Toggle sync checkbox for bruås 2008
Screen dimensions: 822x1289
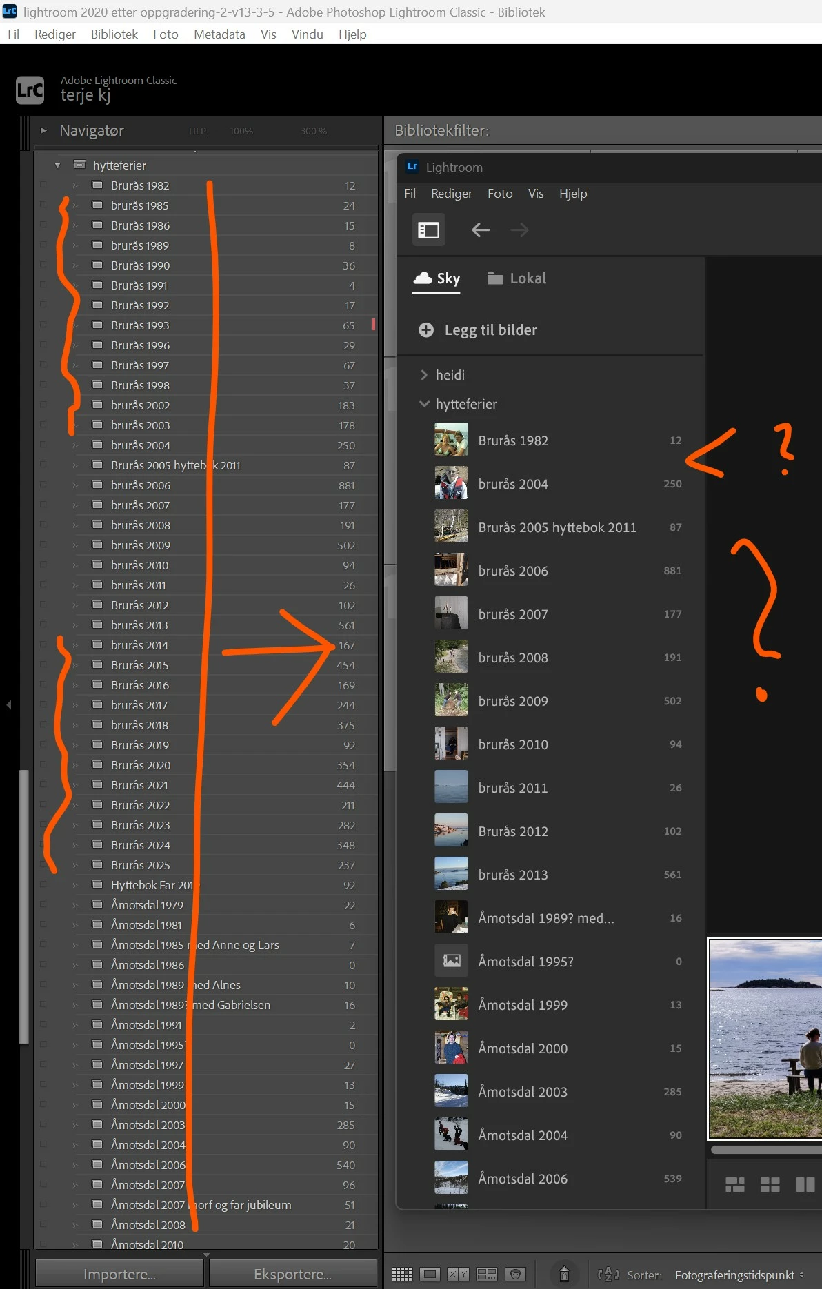pos(43,525)
